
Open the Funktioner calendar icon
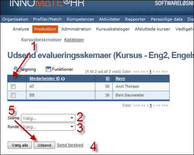[48, 69]
